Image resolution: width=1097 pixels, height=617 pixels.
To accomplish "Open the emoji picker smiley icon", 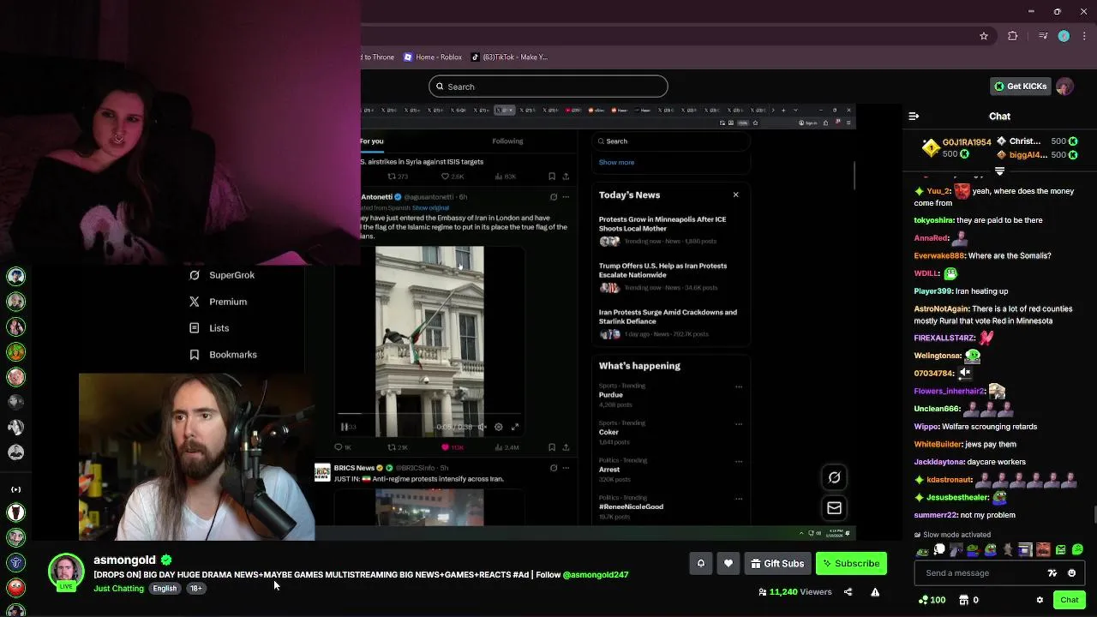I will pyautogui.click(x=1072, y=573).
